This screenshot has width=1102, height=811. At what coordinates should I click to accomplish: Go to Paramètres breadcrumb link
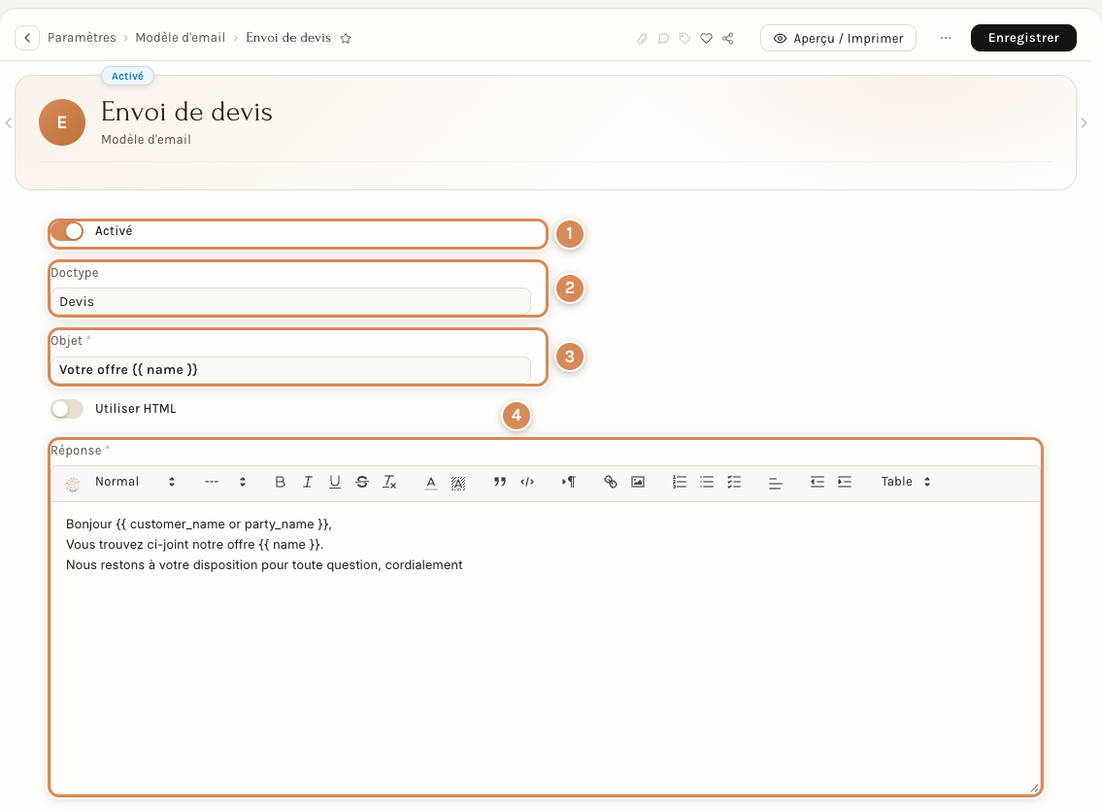pyautogui.click(x=82, y=38)
